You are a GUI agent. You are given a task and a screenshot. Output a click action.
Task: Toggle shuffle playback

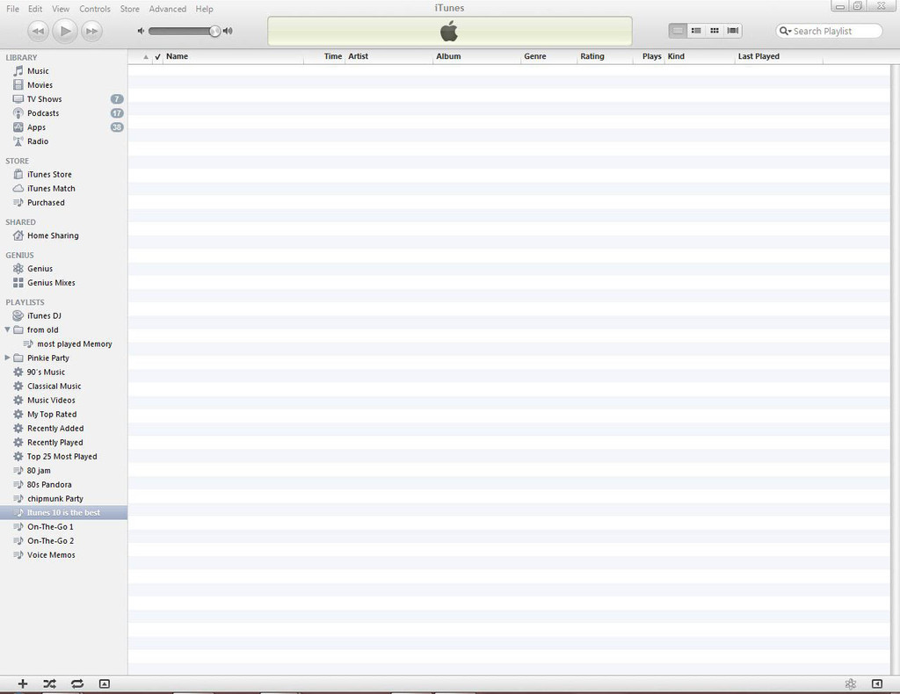[x=50, y=683]
